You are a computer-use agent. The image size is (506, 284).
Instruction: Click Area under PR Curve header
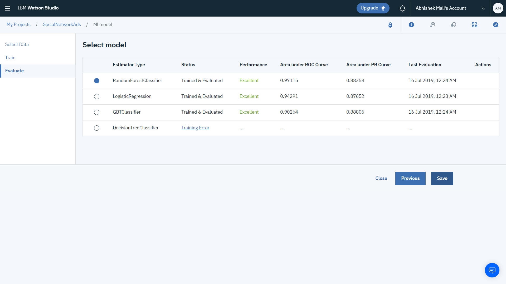click(x=368, y=65)
